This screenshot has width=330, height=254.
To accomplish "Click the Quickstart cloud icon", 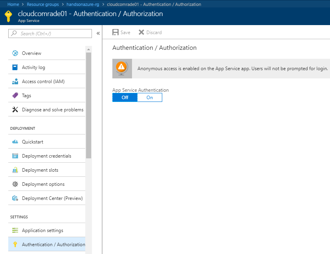I will coord(15,142).
